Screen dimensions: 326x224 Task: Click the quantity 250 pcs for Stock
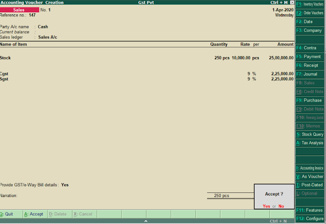pos(222,58)
